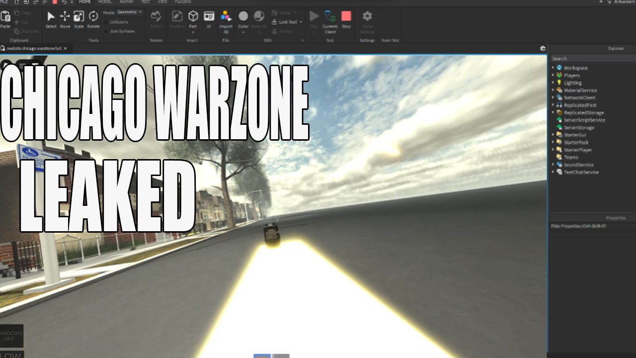
Task: Open the HOME ribbon tab
Action: tap(85, 2)
